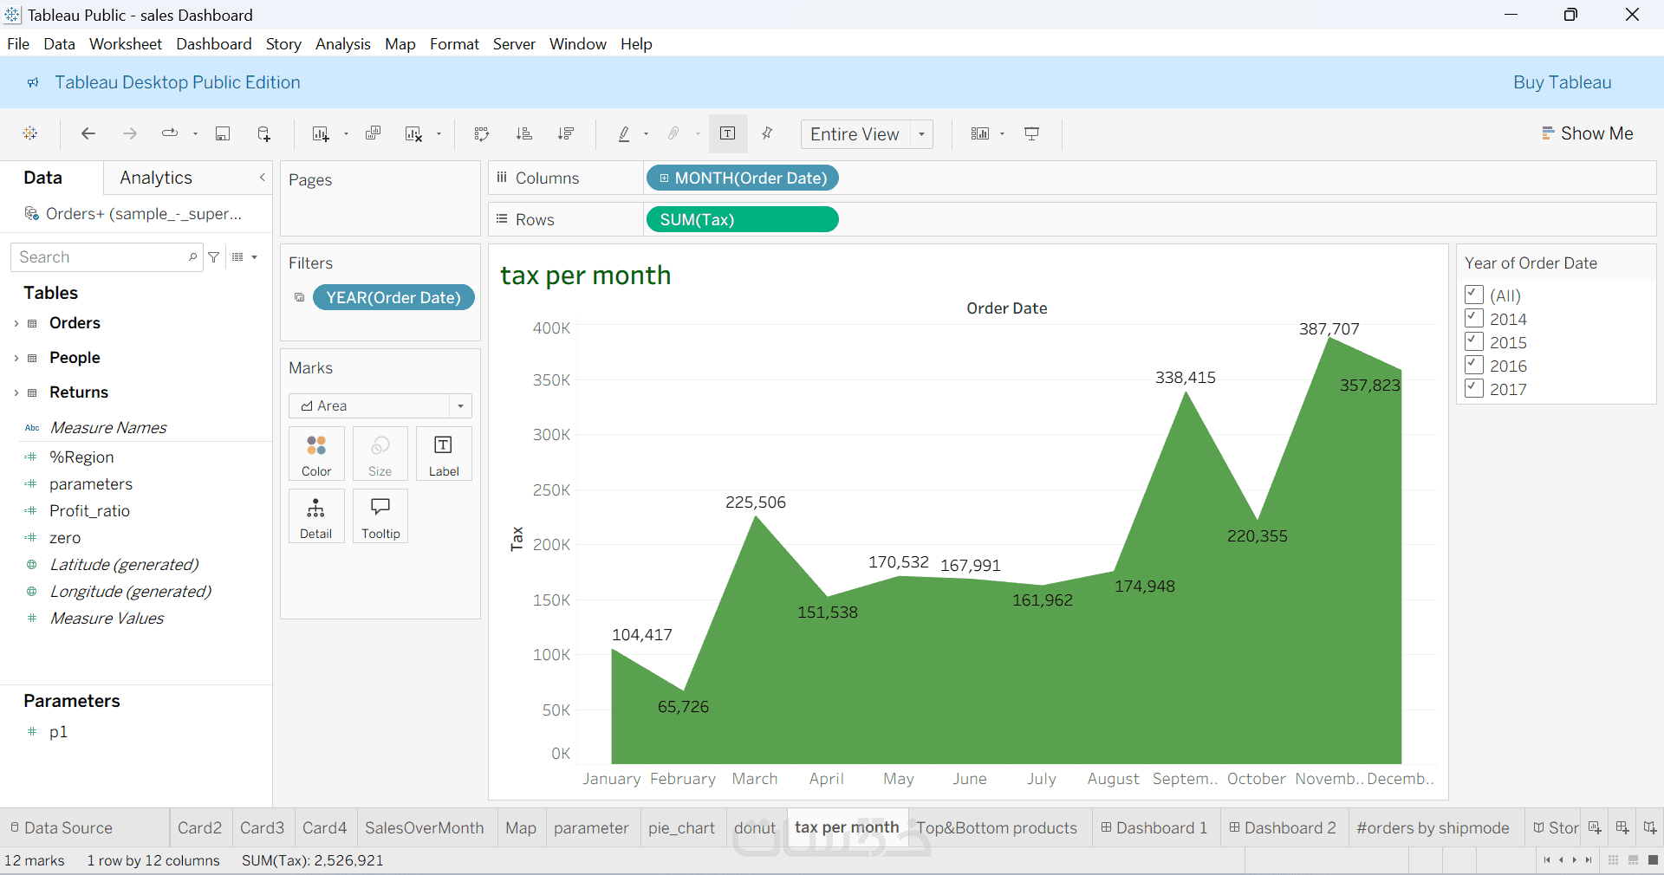Toggle Show Mark Labels toolbar button
This screenshot has height=875, width=1664.
tap(728, 133)
